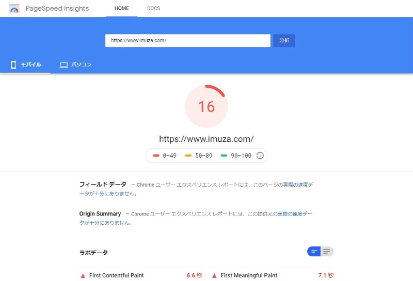The height and width of the screenshot is (281, 413).
Task: Click the laptop computer icon
Action: pyautogui.click(x=63, y=65)
